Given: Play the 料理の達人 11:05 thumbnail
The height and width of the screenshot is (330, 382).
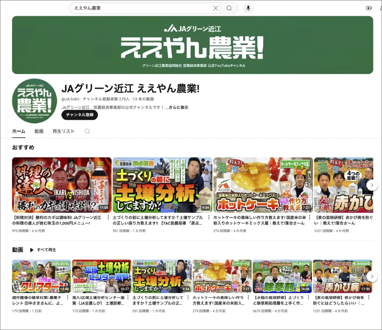Looking at the screenshot, I should [x=62, y=185].
